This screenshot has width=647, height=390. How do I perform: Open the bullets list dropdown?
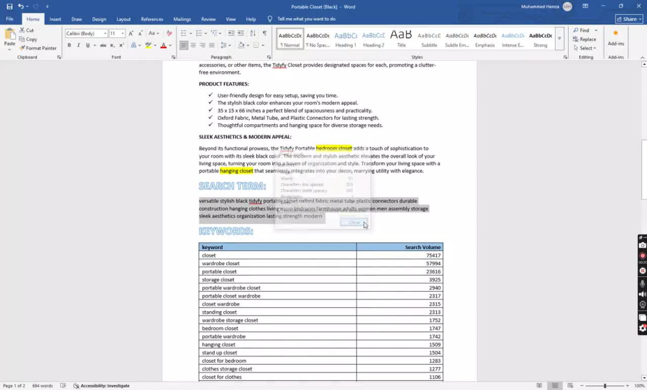[x=191, y=34]
